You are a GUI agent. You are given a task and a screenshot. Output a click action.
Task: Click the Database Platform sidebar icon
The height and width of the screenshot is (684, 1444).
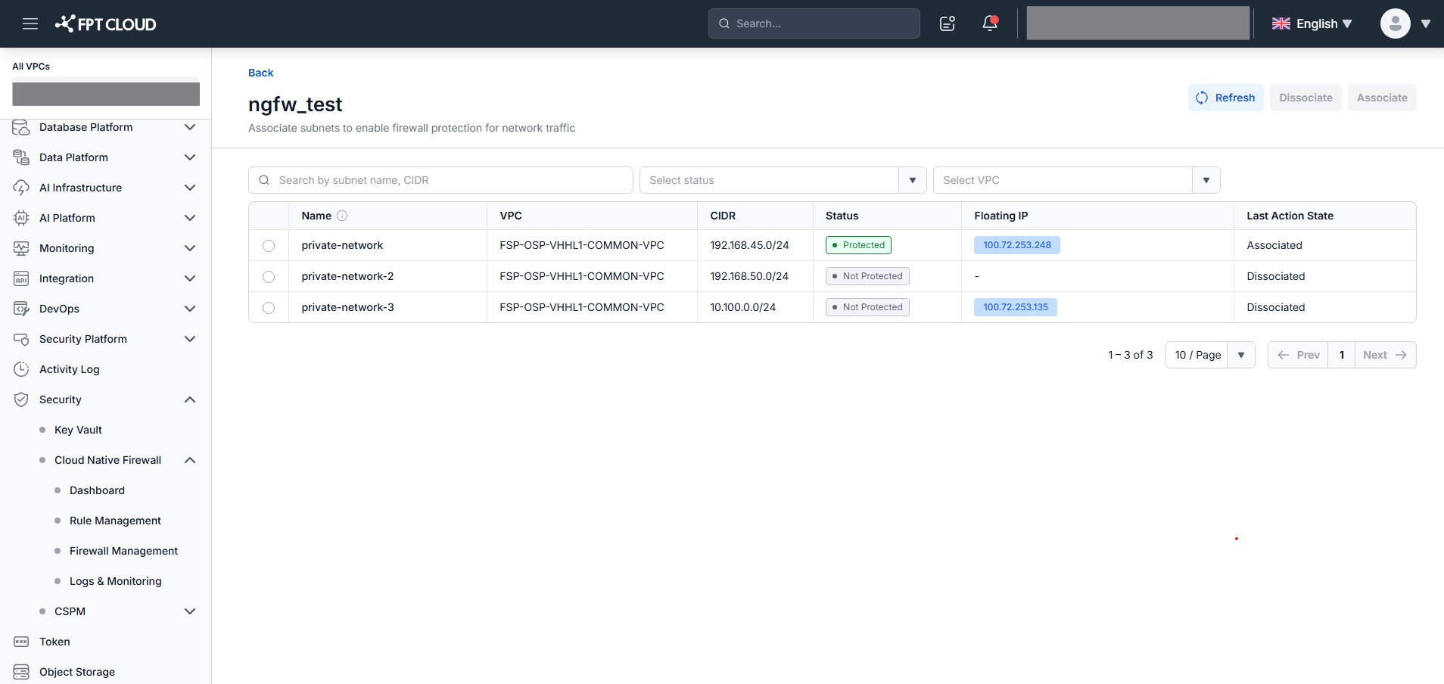tap(21, 127)
